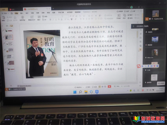Switch thumbnail pane to outline view

[x=7, y=26]
